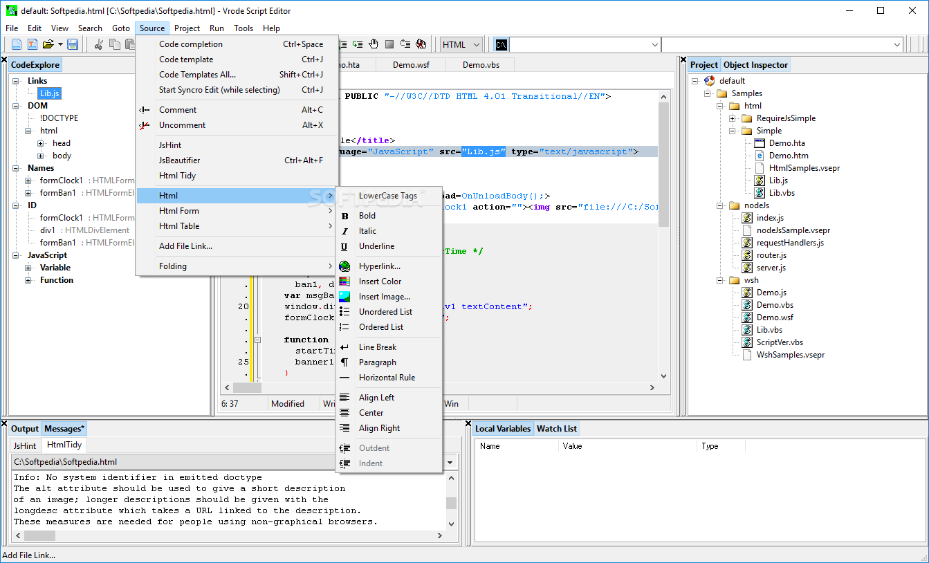
Task: Select ScriptVer.vbs in the Project tree
Action: coord(780,342)
